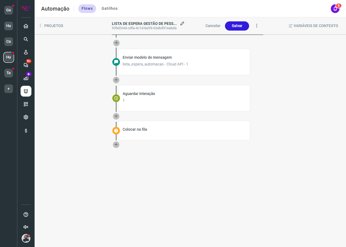
Task: Go to the Home icon in sidebar
Action: (26, 26)
